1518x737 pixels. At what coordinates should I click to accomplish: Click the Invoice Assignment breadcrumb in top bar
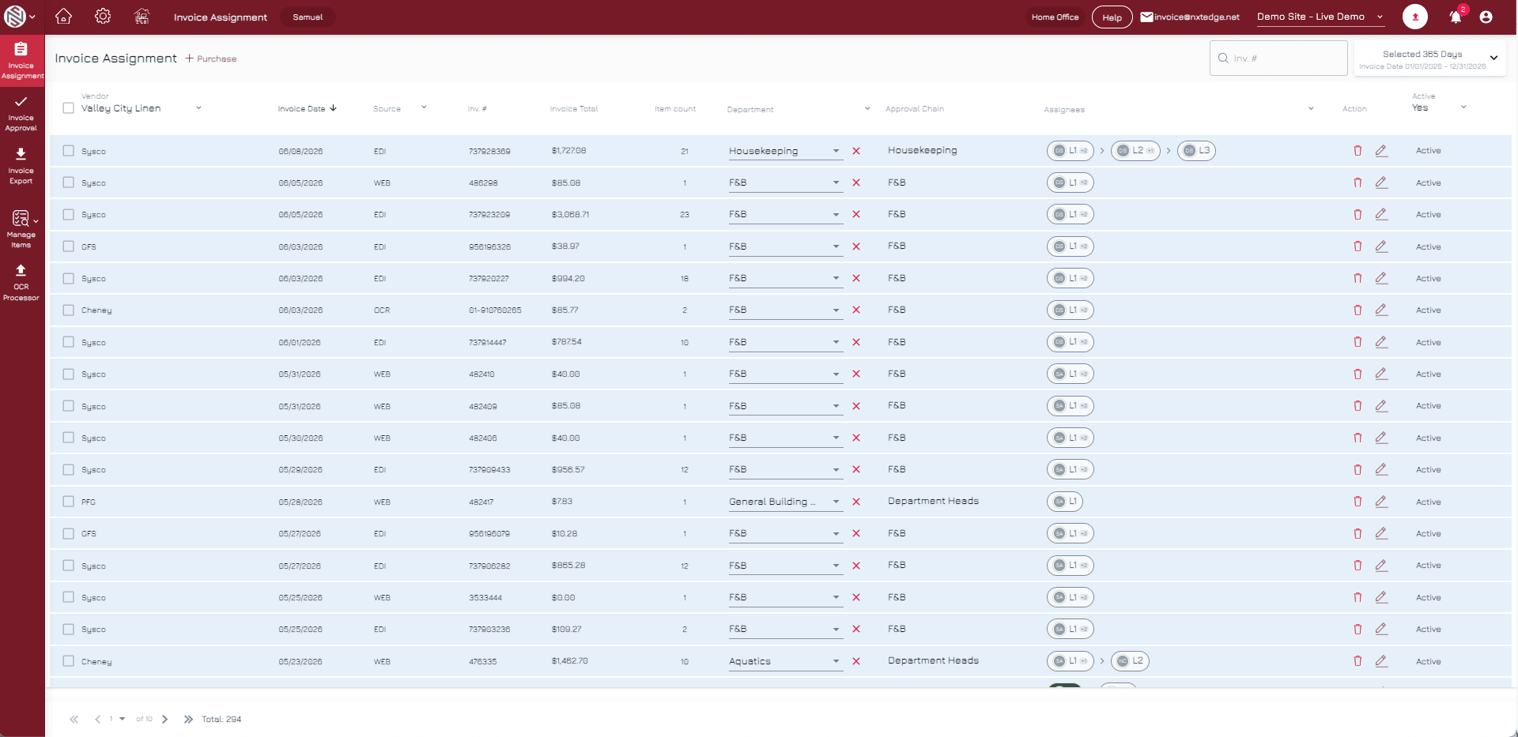pos(221,17)
